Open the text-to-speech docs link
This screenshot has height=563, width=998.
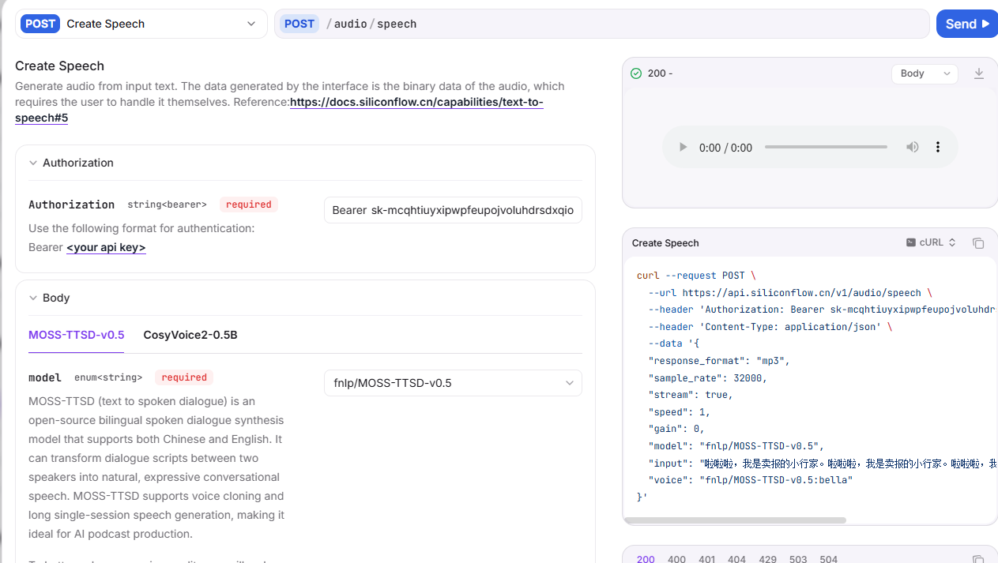click(x=279, y=110)
